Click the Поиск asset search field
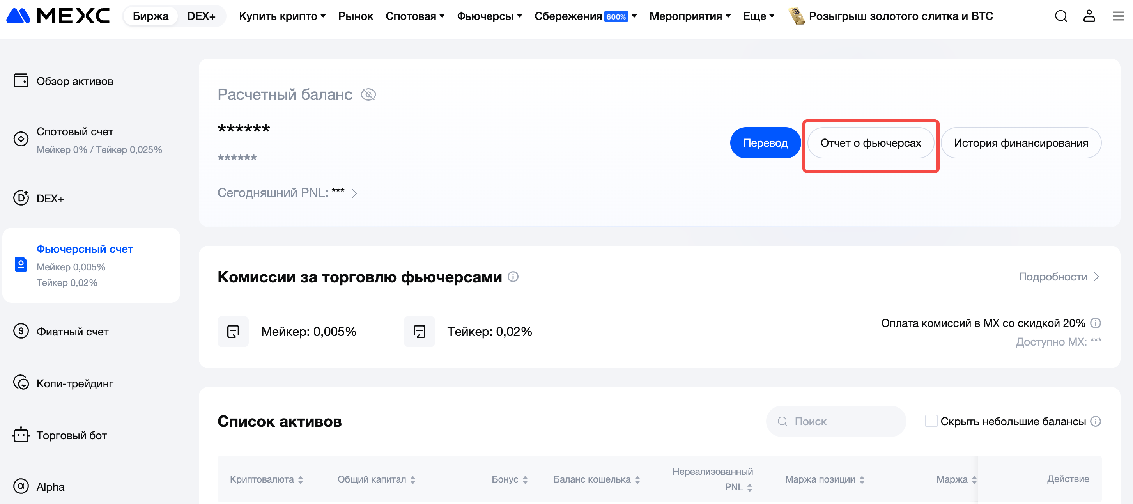 pyautogui.click(x=836, y=421)
